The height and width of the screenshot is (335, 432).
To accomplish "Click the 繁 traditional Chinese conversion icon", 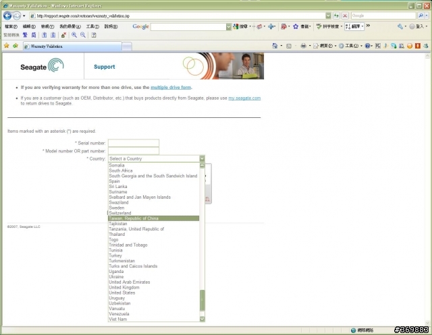I will (x=25, y=35).
